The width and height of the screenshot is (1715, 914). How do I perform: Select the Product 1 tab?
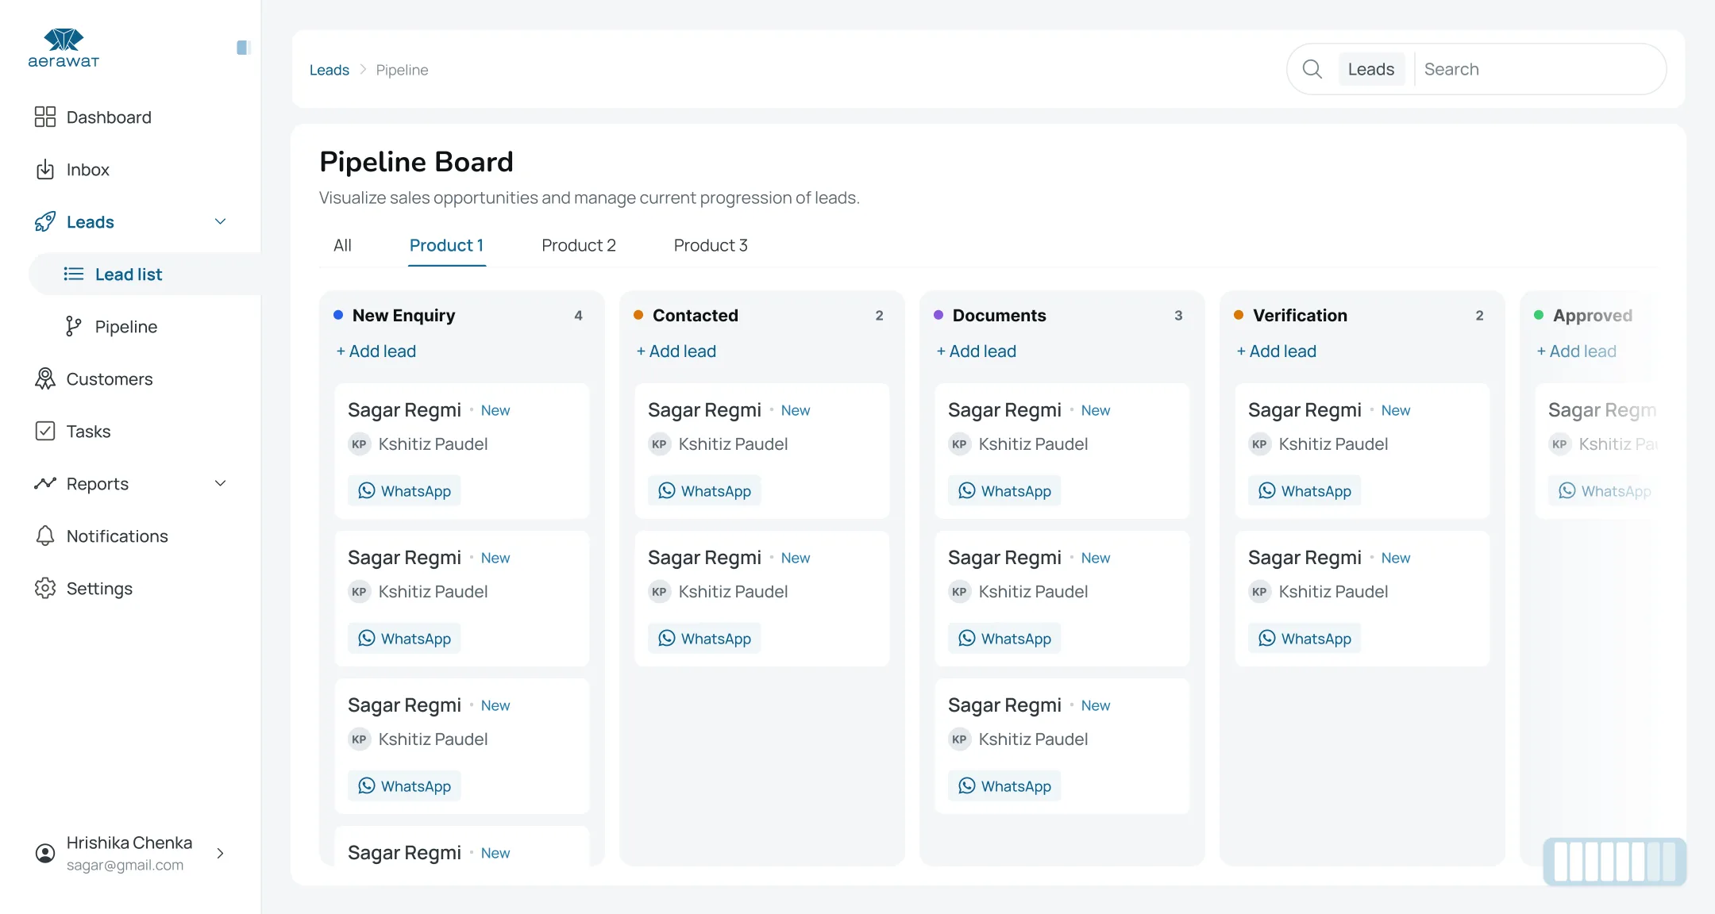446,245
